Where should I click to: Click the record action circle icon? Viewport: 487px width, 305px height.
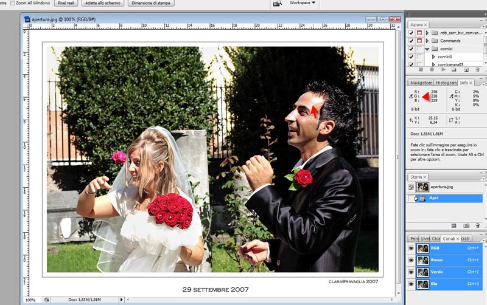432,70
